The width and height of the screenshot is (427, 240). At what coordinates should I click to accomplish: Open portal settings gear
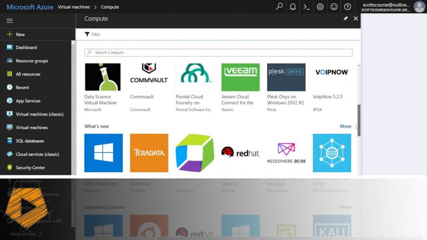coord(320,7)
